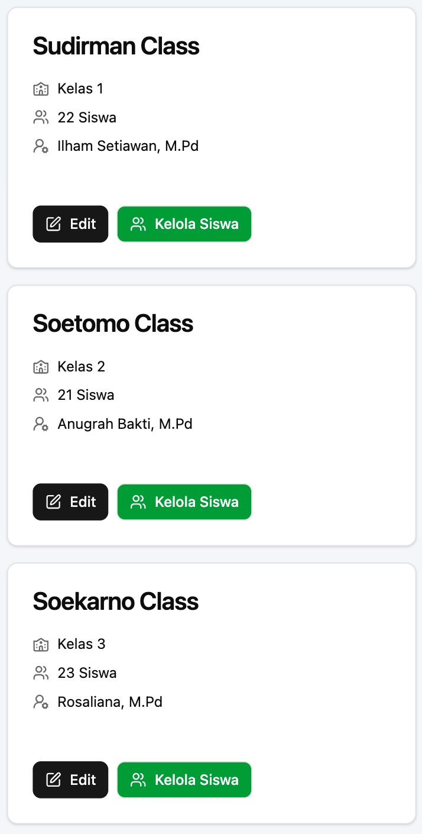Click the building icon beside Kelas 1

click(40, 89)
